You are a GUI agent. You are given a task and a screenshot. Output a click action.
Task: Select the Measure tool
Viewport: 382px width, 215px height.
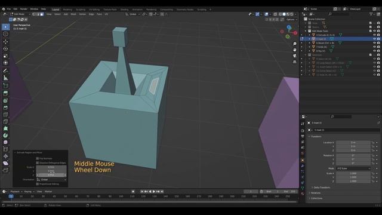tap(5, 78)
